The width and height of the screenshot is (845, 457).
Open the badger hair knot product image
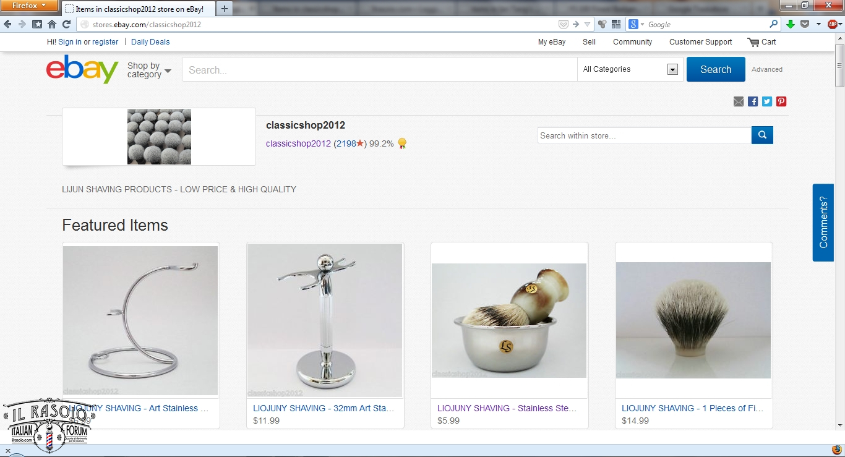(693, 320)
